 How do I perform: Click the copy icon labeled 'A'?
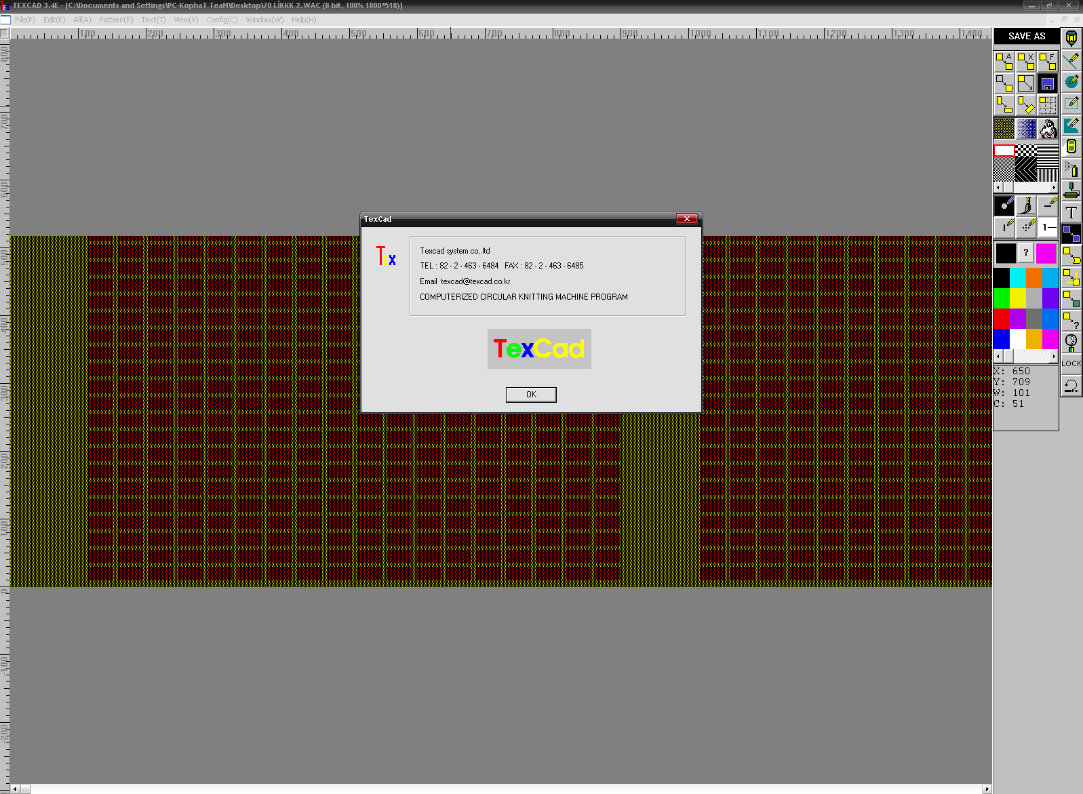point(1004,62)
